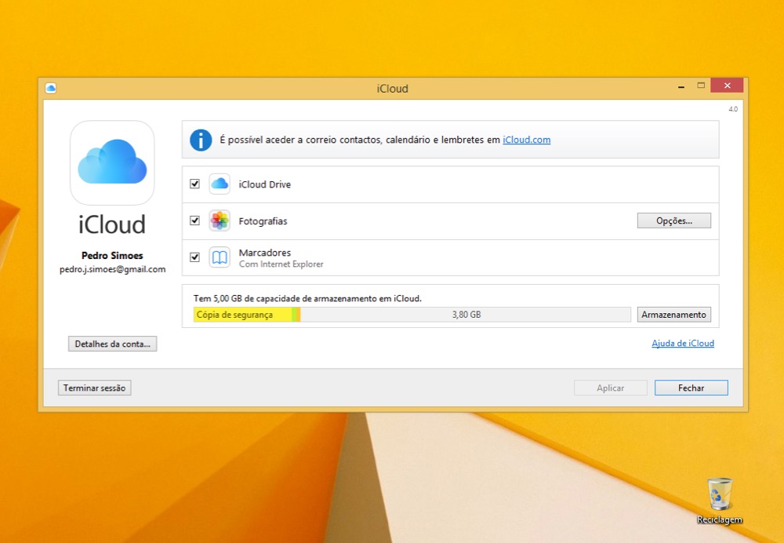Click the pedro.j.simoes@gmail.com account email
Image resolution: width=784 pixels, height=543 pixels.
[x=112, y=269]
